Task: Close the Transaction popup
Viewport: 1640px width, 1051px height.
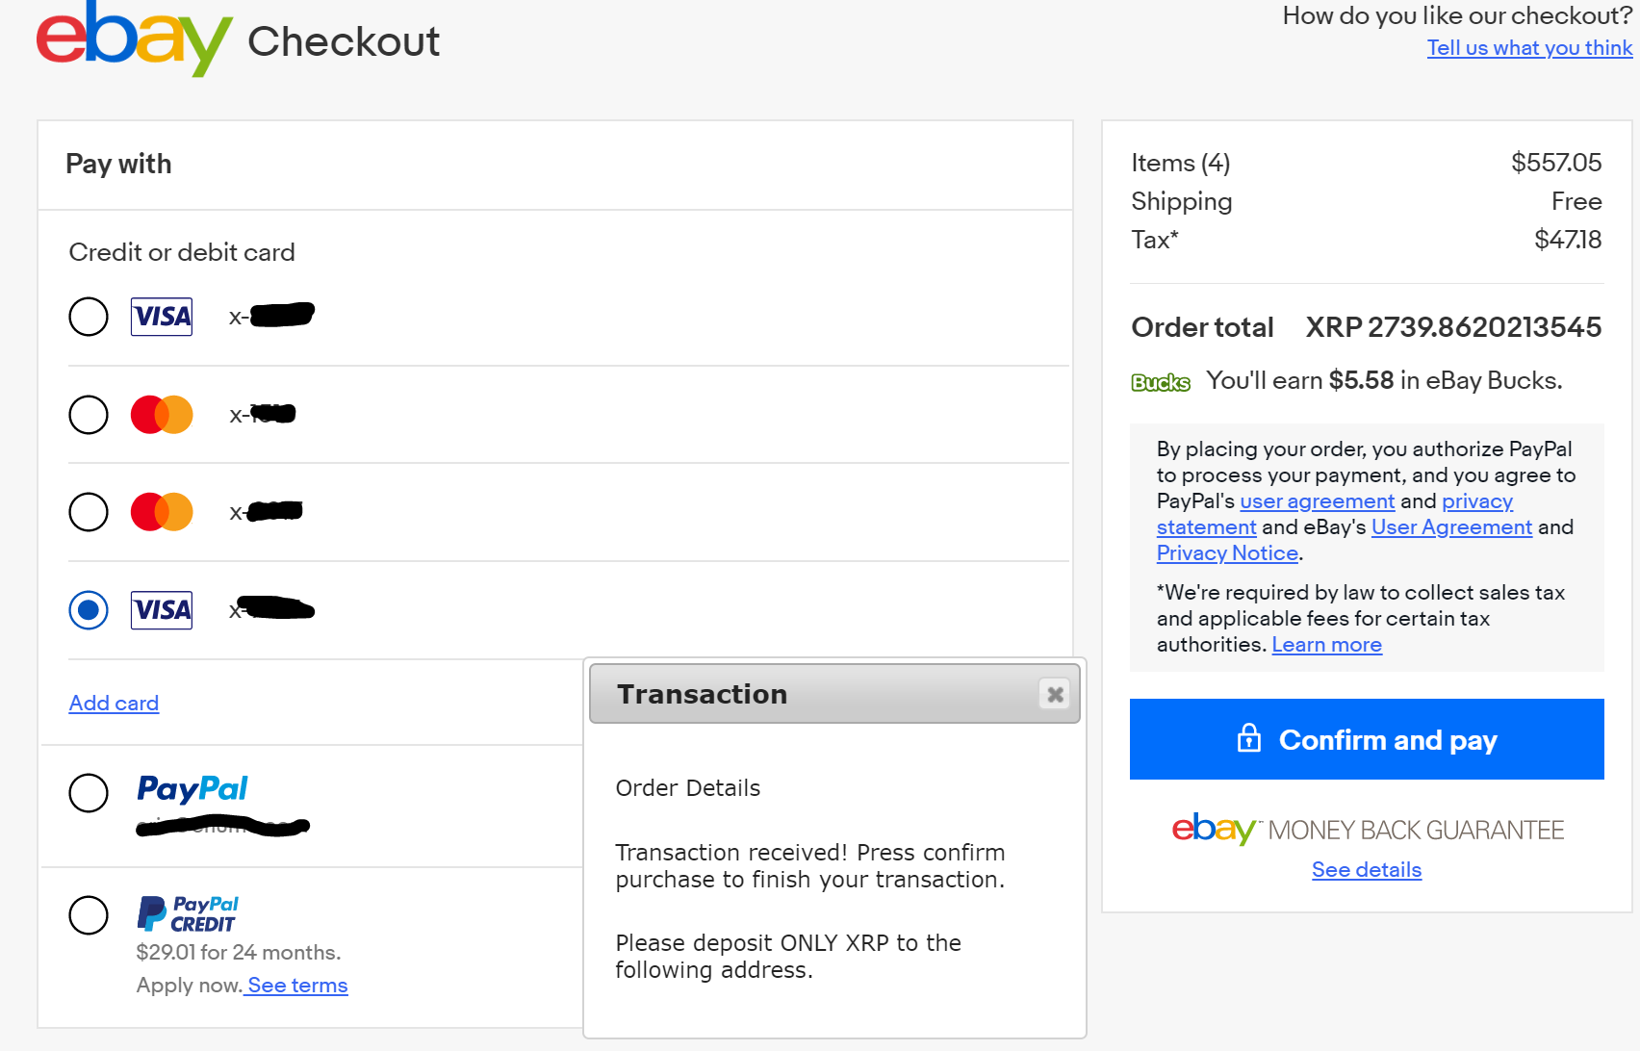Action: 1055,694
